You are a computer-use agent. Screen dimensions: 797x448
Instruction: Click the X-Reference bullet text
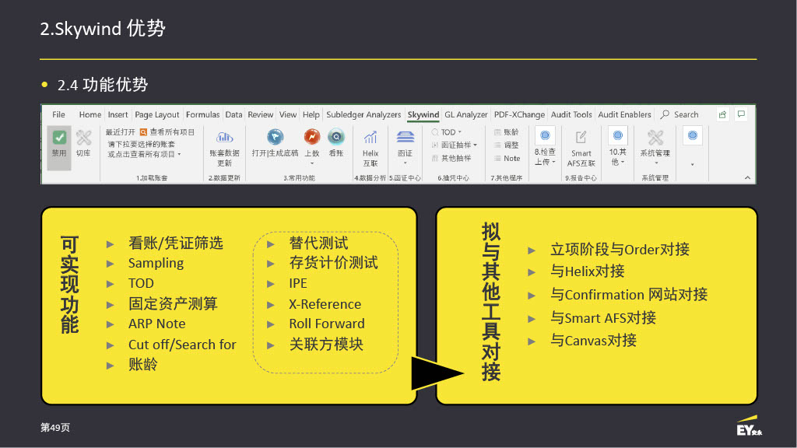[x=325, y=304]
